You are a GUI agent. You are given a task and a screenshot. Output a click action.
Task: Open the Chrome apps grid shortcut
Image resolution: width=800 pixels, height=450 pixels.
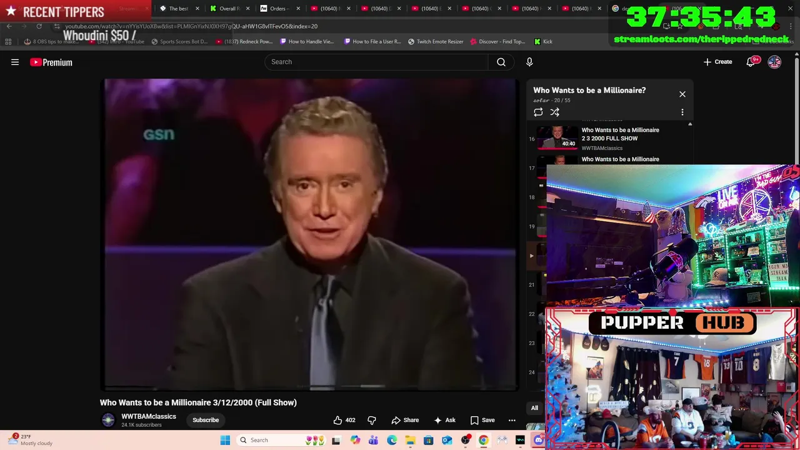[8, 42]
